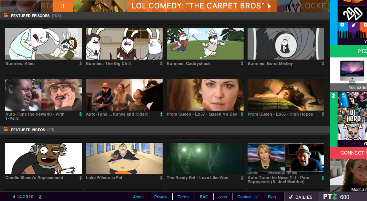Open Auto-Tune the News #8 With T-Pain title
Image resolution: width=367 pixels, height=201 pixels.
[x=35, y=116]
